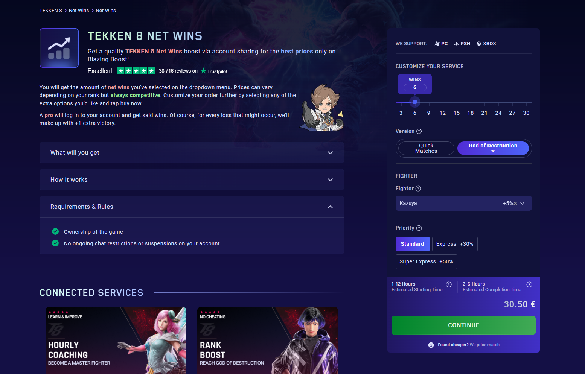Open the Estimated Starting Time info icon
Screen dimensions: 585x374
pos(449,284)
